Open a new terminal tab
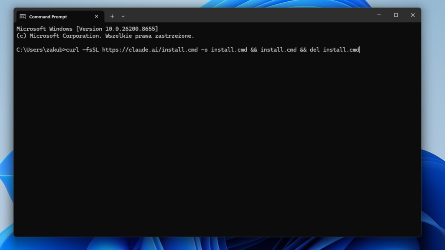This screenshot has height=250, width=445. [x=112, y=16]
